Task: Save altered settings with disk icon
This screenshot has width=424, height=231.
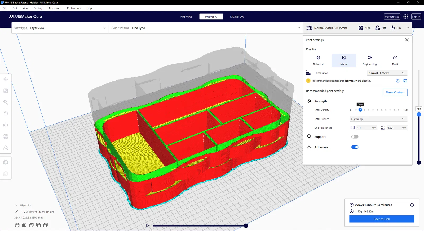Action: tap(405, 81)
